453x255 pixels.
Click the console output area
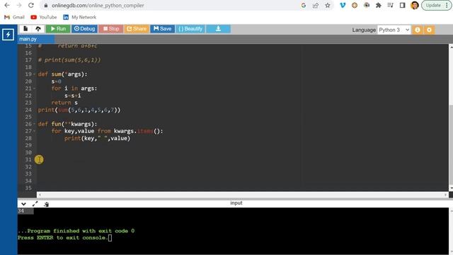tap(233, 231)
